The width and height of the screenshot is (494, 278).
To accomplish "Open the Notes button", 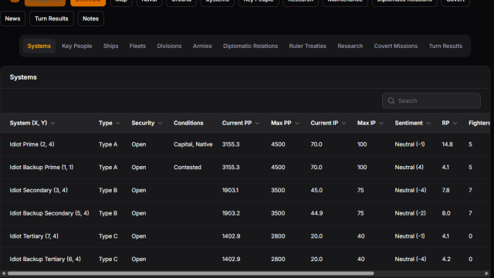I will click(x=91, y=19).
